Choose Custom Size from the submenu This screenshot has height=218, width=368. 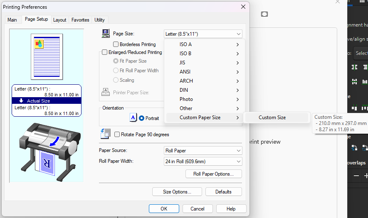point(272,118)
